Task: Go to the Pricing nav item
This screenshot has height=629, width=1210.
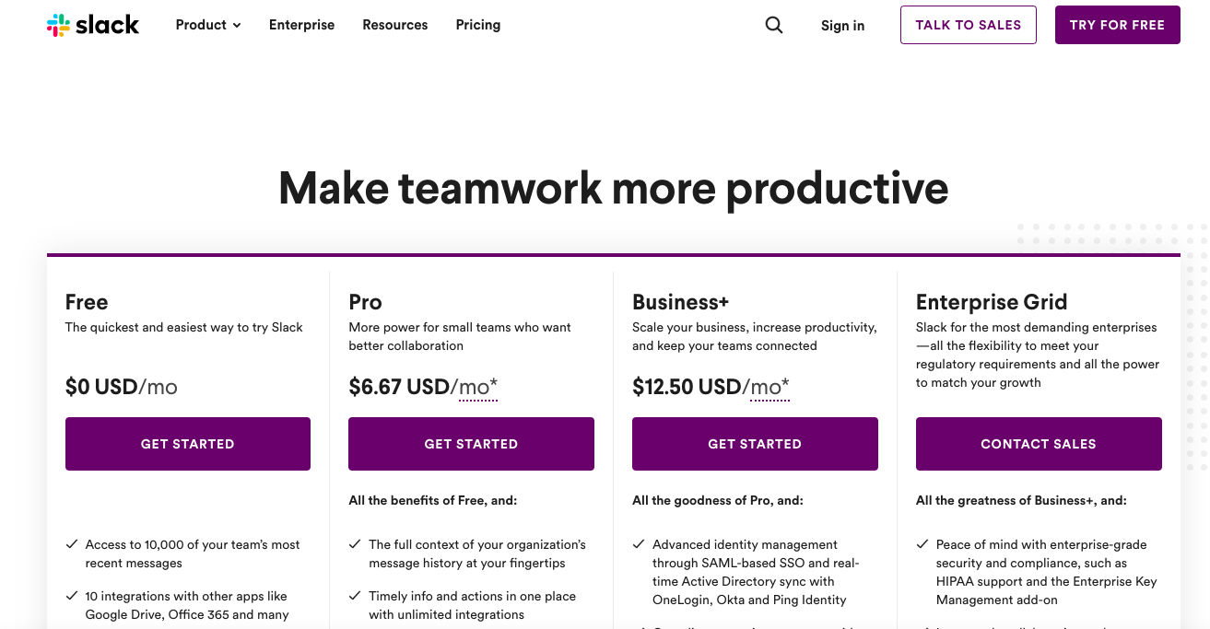Action: [x=477, y=25]
